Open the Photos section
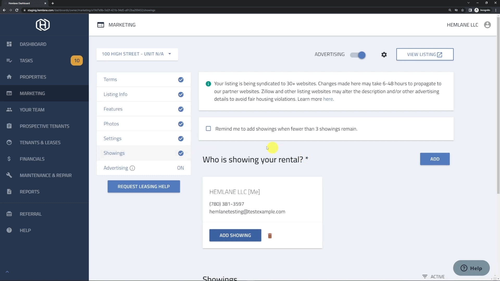This screenshot has height=281, width=500. [x=144, y=124]
